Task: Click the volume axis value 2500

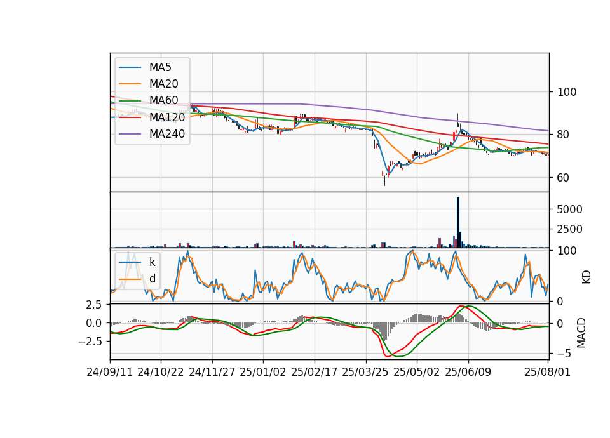Action: point(569,229)
